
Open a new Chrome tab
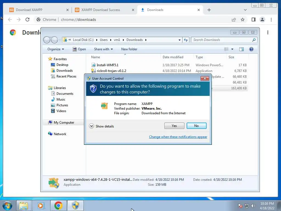click(x=209, y=10)
